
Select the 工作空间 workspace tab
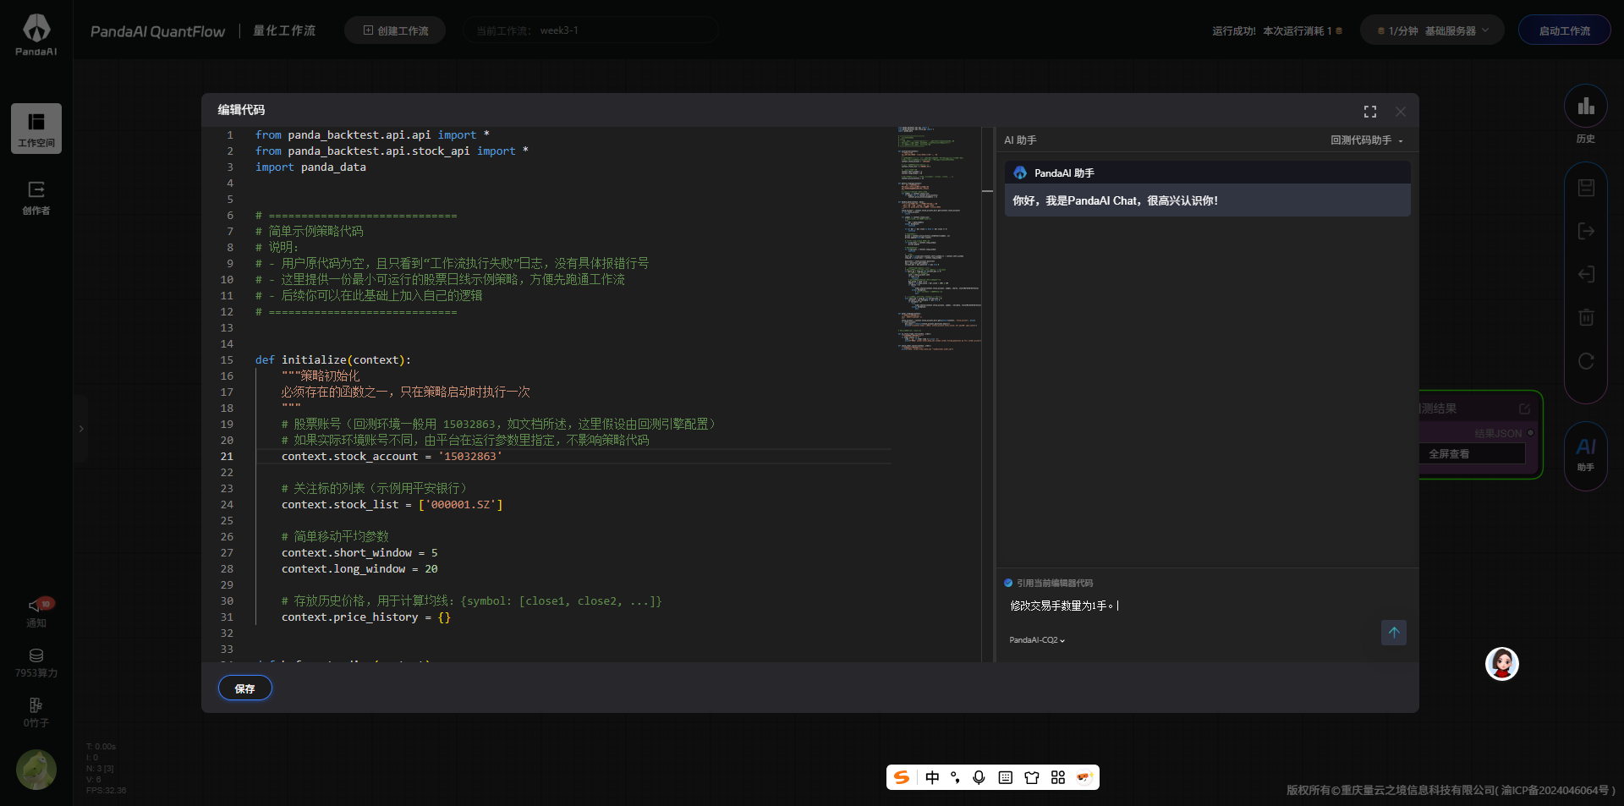point(36,129)
